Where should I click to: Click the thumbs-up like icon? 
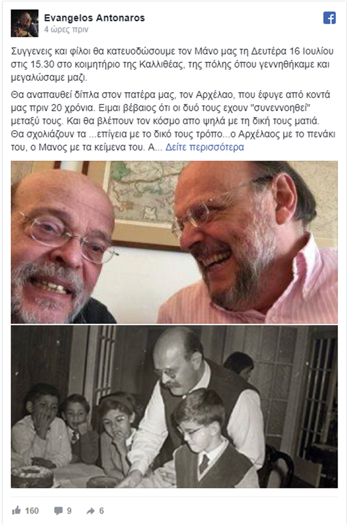[16, 510]
